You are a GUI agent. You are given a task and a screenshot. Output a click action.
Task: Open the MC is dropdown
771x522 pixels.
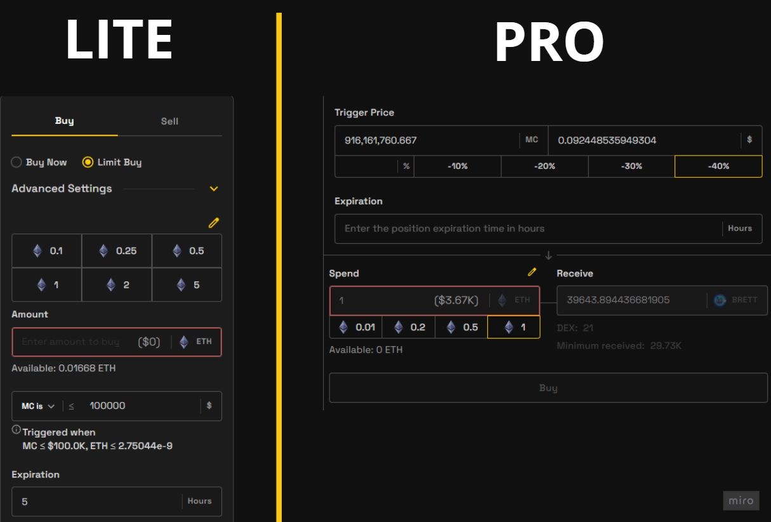coord(37,406)
